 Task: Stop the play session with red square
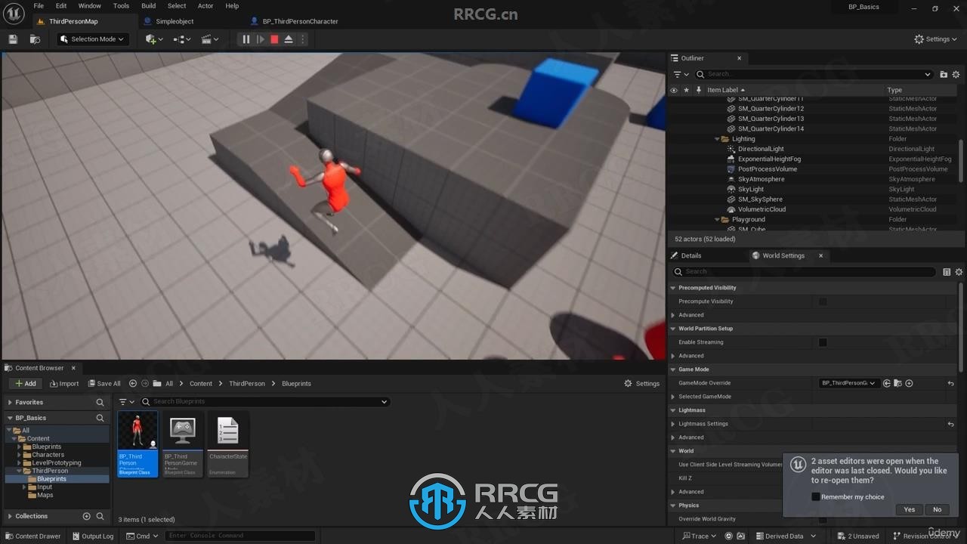(x=274, y=39)
